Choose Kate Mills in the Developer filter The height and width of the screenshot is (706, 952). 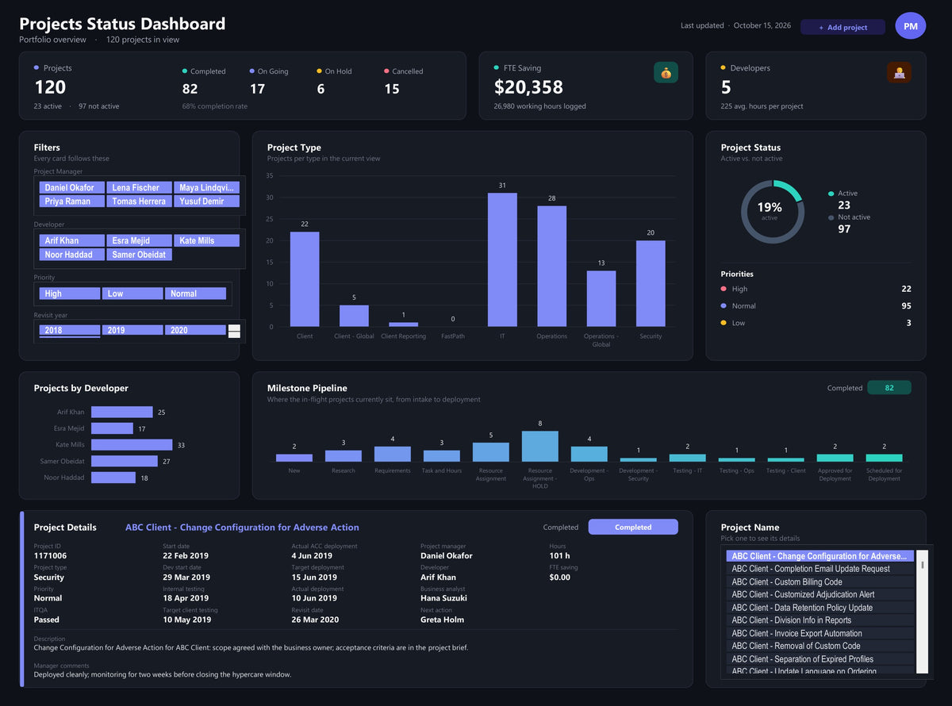[206, 240]
